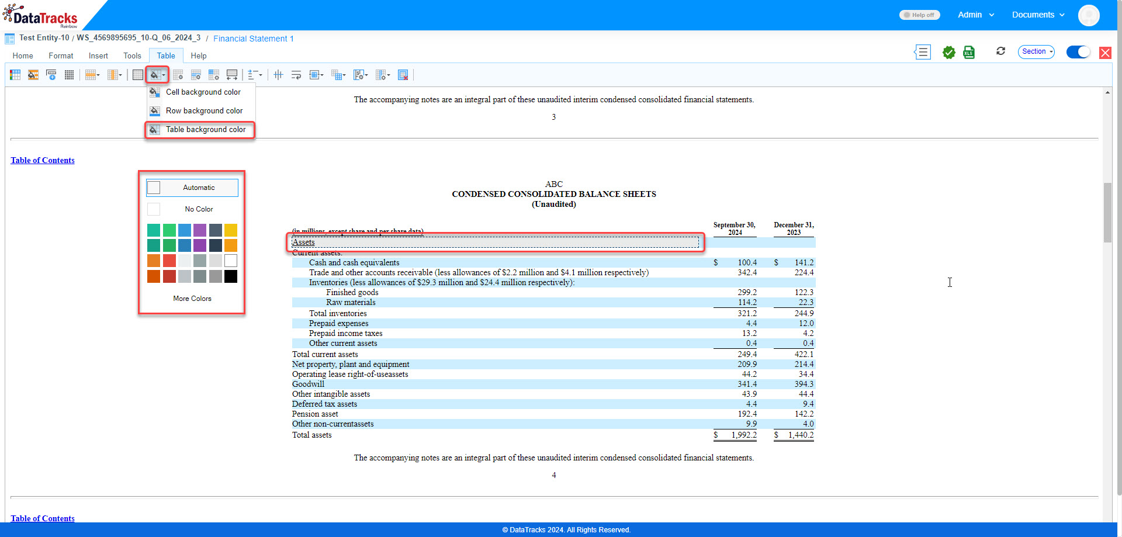The width and height of the screenshot is (1122, 537).
Task: Expand the Documents menu
Action: pyautogui.click(x=1038, y=15)
